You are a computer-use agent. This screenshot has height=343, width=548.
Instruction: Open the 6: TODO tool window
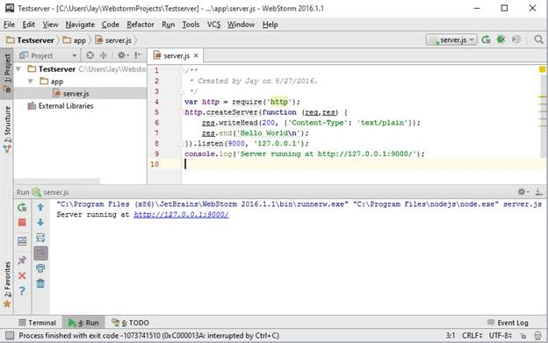click(130, 323)
